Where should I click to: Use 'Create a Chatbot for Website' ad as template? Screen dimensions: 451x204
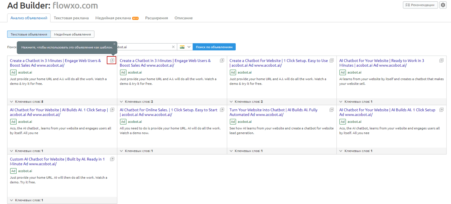pos(332,60)
